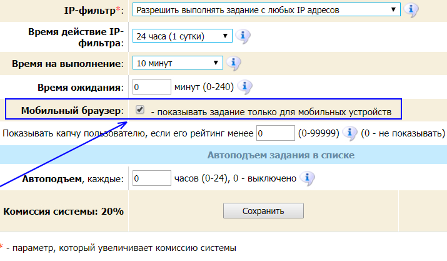Click the 'Время на выполнение' label

click(68, 64)
